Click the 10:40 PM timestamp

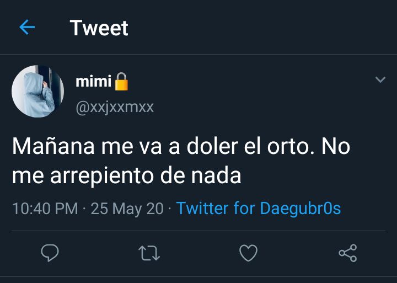click(45, 209)
